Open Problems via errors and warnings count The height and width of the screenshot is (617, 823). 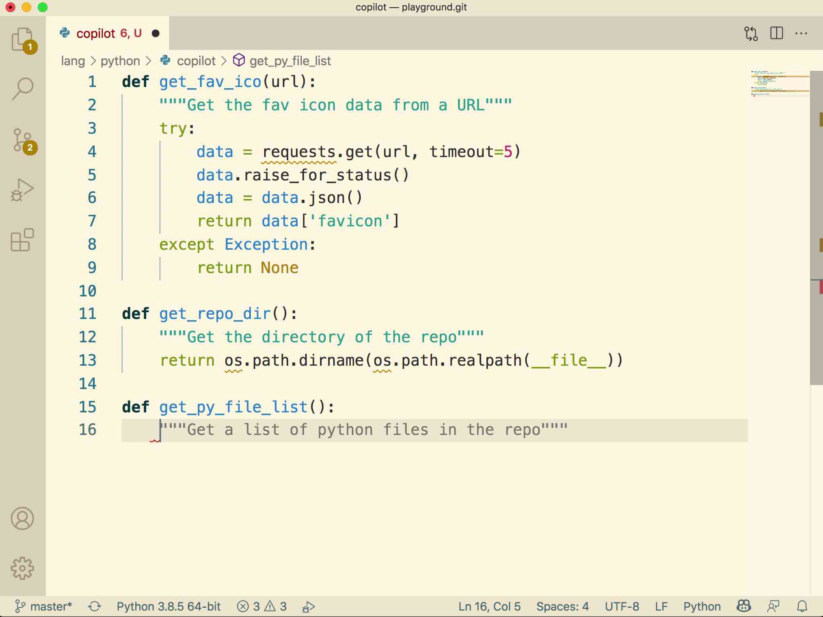tap(262, 607)
